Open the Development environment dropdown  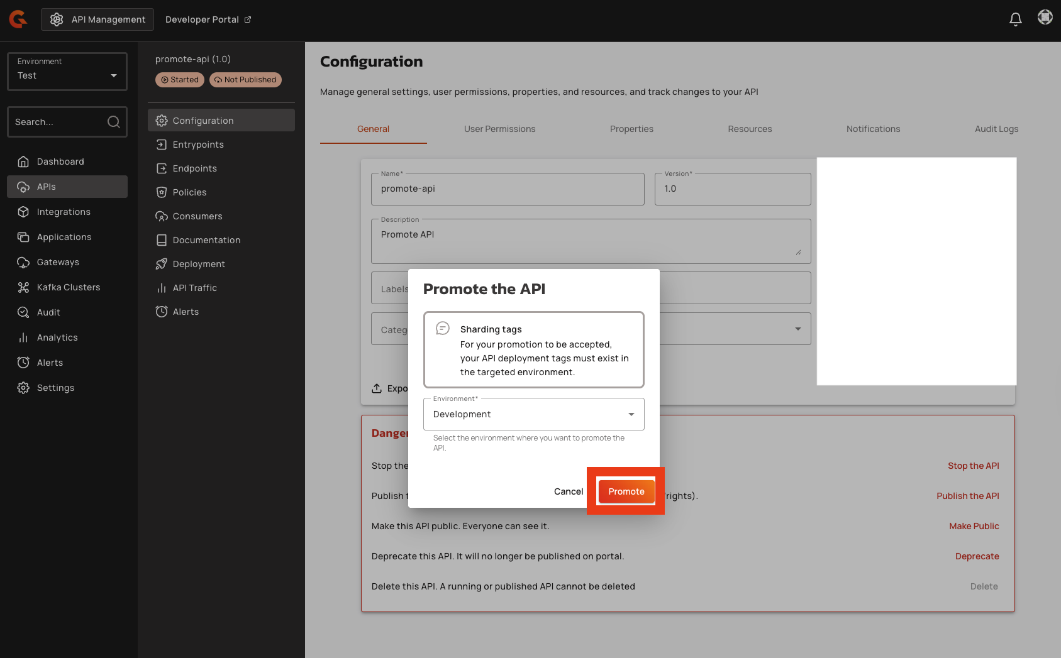click(x=533, y=414)
